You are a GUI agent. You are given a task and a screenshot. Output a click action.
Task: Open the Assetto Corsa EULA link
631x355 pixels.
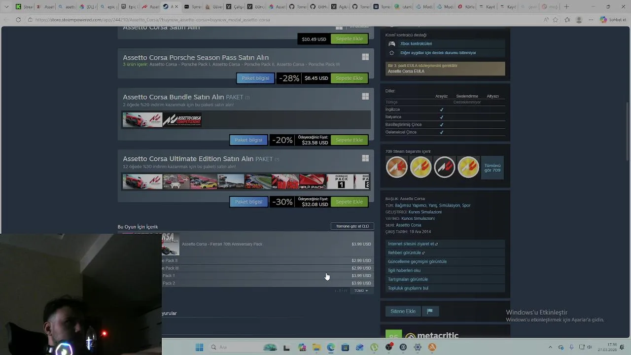pyautogui.click(x=406, y=71)
